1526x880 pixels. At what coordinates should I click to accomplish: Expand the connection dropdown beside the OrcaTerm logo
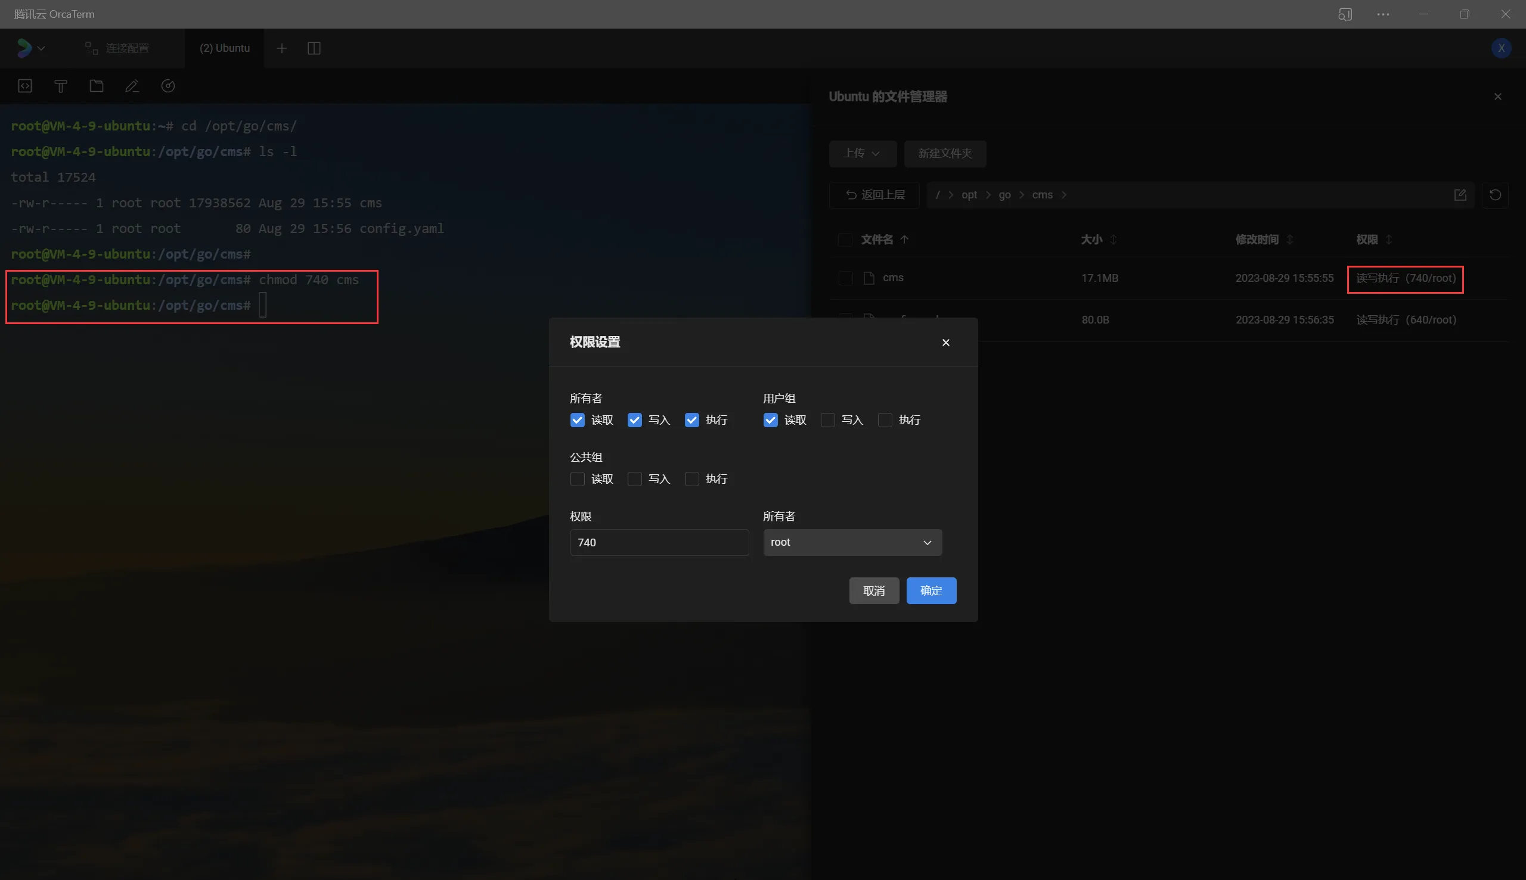click(x=41, y=48)
